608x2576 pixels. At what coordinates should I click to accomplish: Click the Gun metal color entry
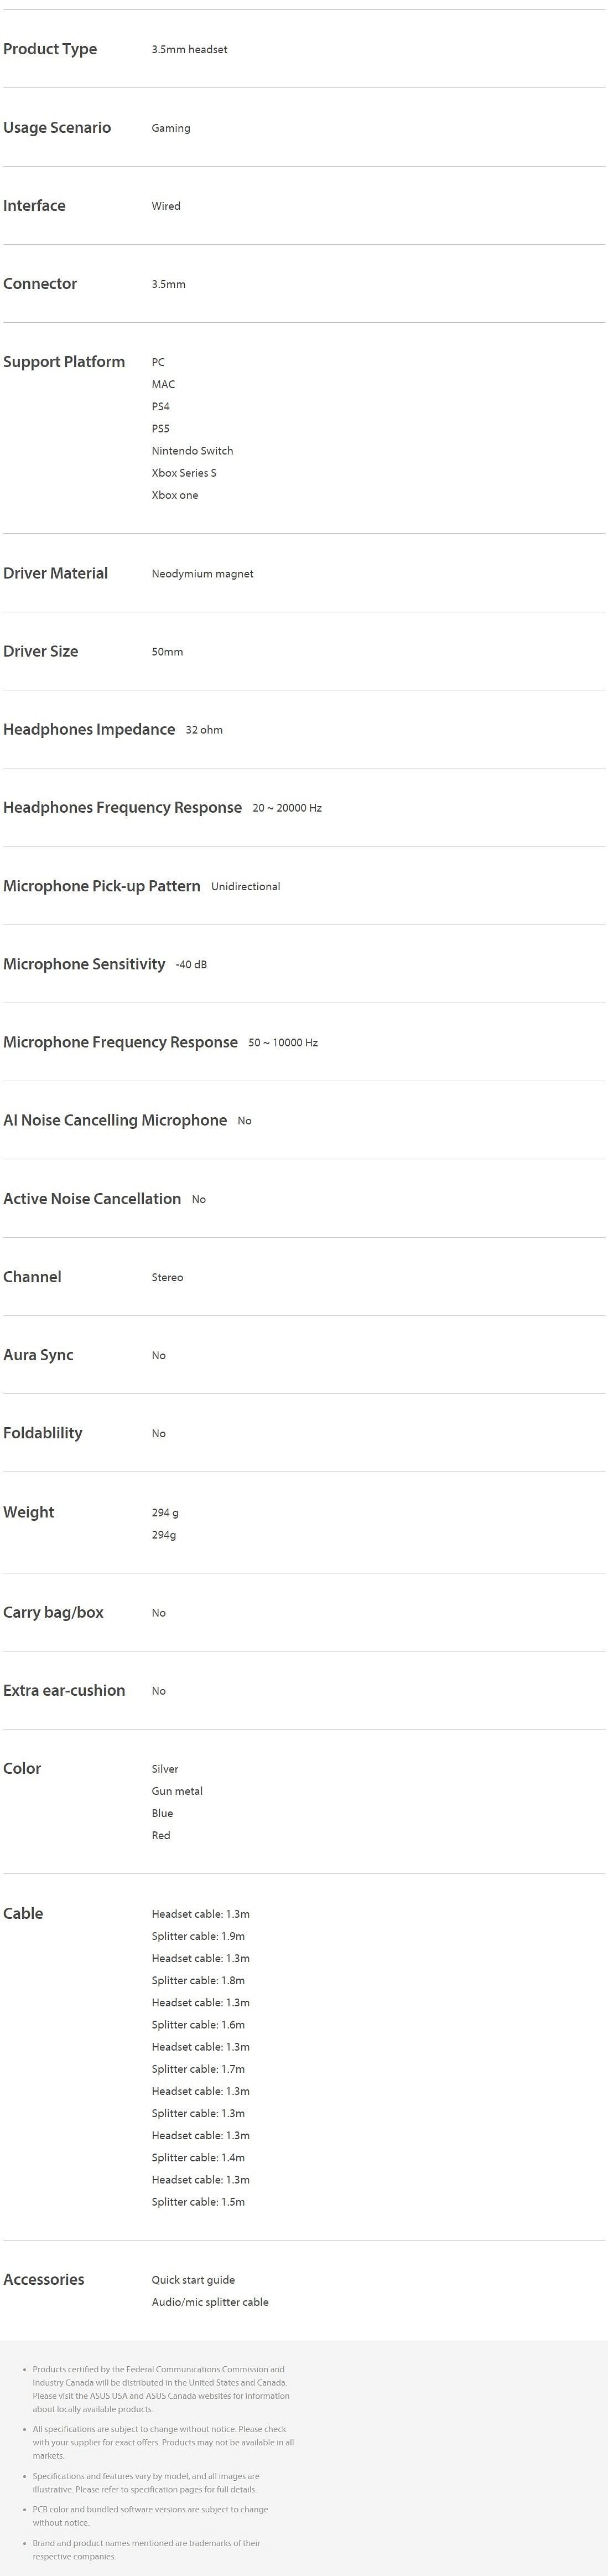coord(177,1791)
